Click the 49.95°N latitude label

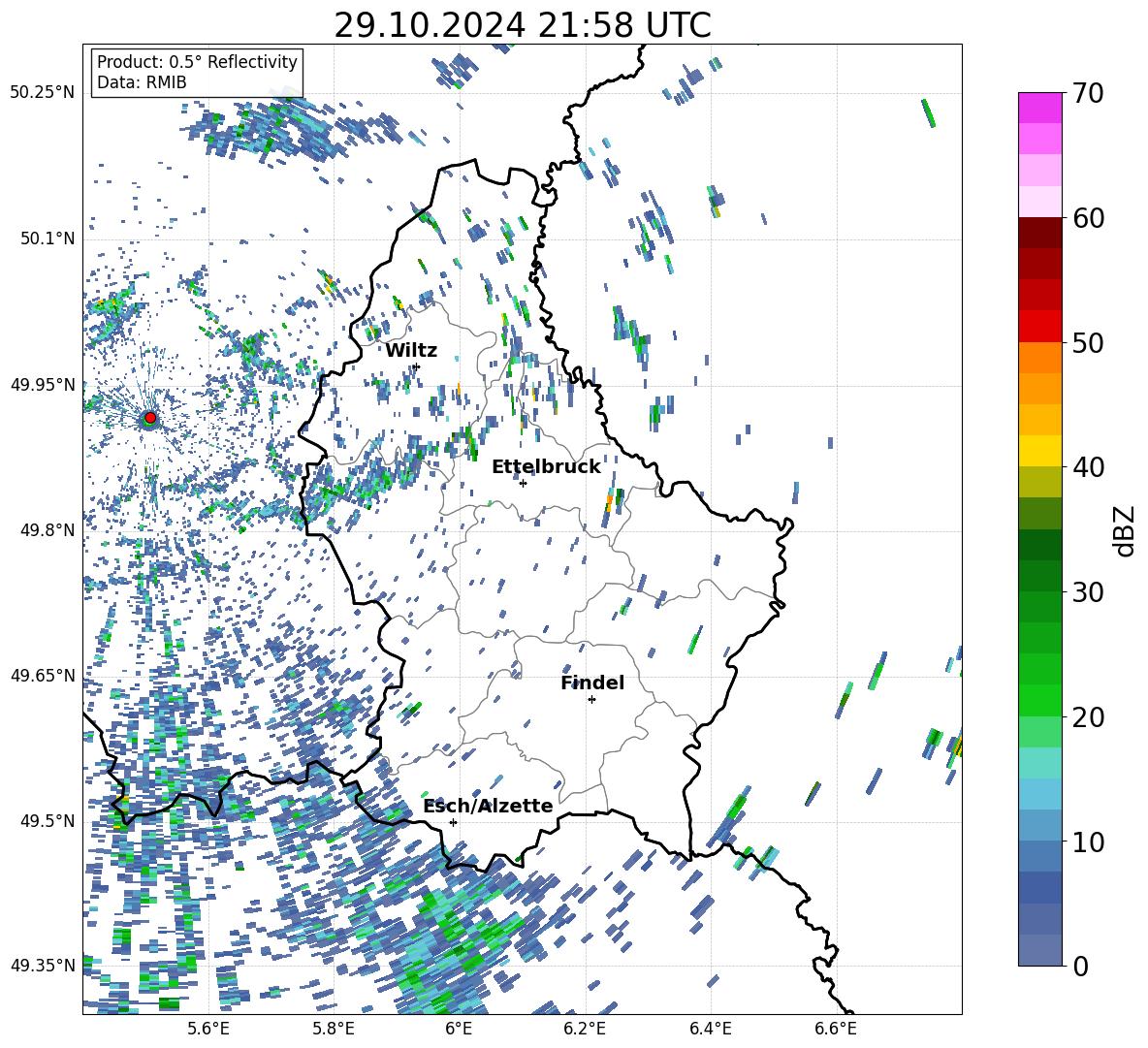[x=43, y=384]
